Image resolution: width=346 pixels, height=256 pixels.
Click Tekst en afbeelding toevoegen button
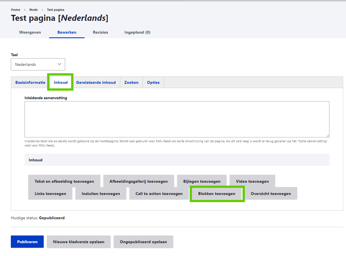click(64, 181)
